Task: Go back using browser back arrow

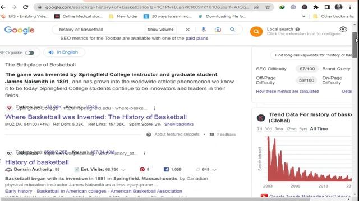Action: (3, 7)
